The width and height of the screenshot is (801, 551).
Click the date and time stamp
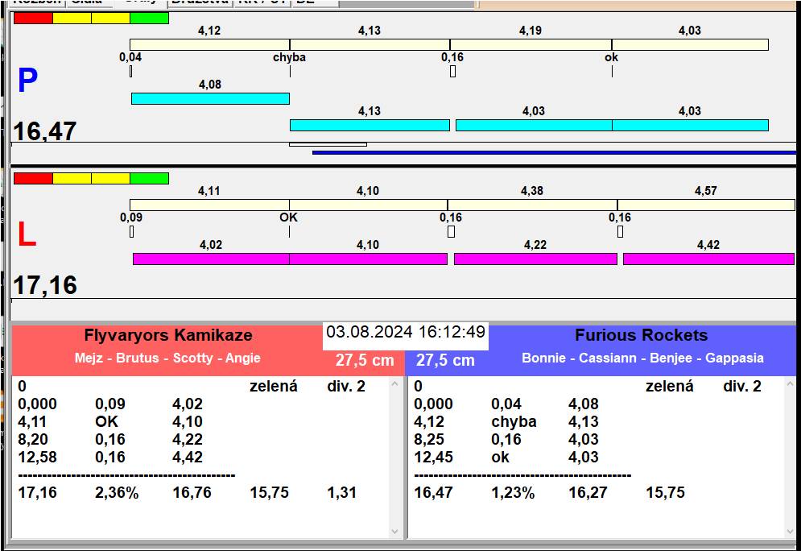point(406,332)
